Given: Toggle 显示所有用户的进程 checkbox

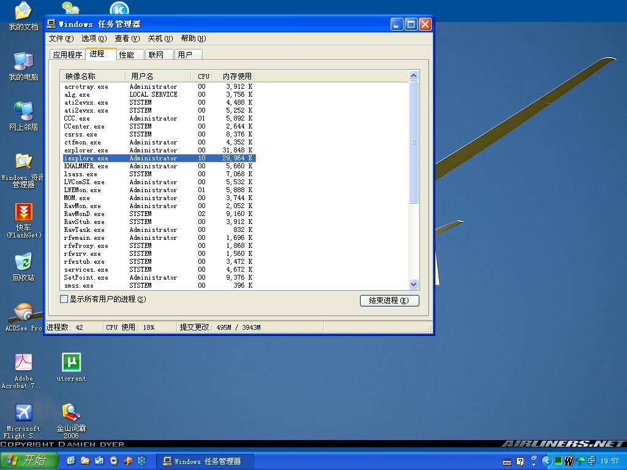Looking at the screenshot, I should [x=64, y=299].
